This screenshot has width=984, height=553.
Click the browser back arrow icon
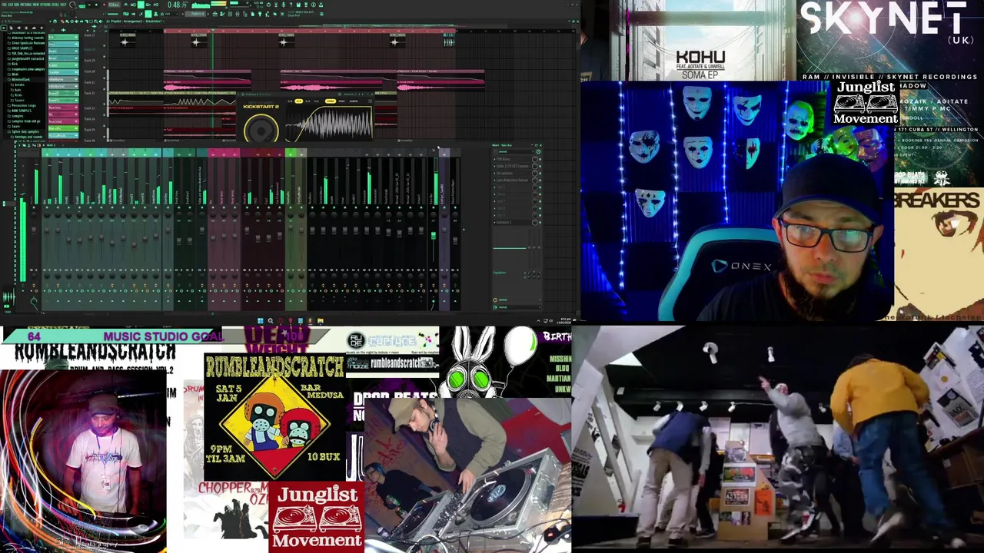tap(4, 28)
